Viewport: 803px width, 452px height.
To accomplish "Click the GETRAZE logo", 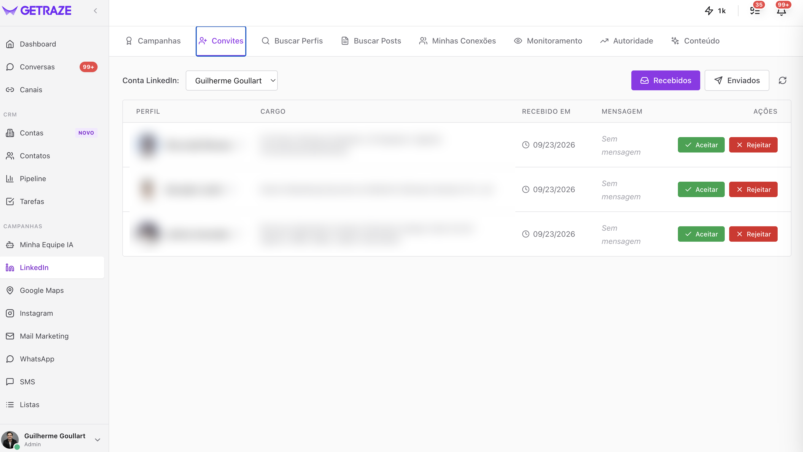I will point(37,10).
